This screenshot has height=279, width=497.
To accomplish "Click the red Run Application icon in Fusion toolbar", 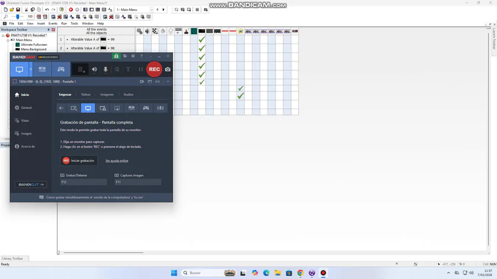I will pos(71,10).
